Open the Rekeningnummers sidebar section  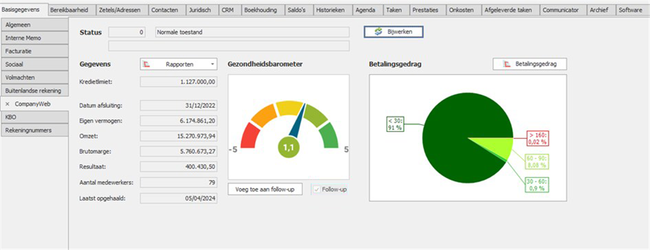(x=33, y=130)
